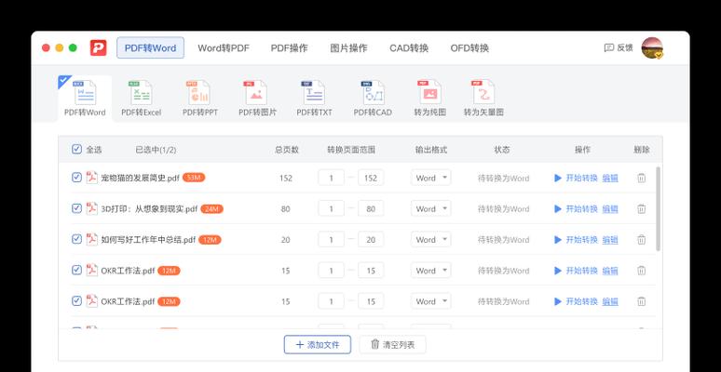Select the PDF转Excel conversion icon
The width and height of the screenshot is (721, 372).
[x=142, y=93]
